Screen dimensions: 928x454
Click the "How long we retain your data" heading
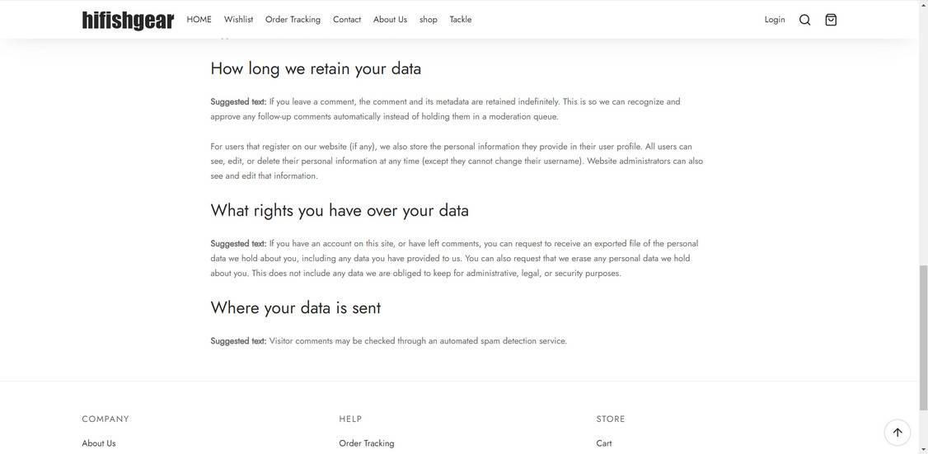tap(316, 68)
